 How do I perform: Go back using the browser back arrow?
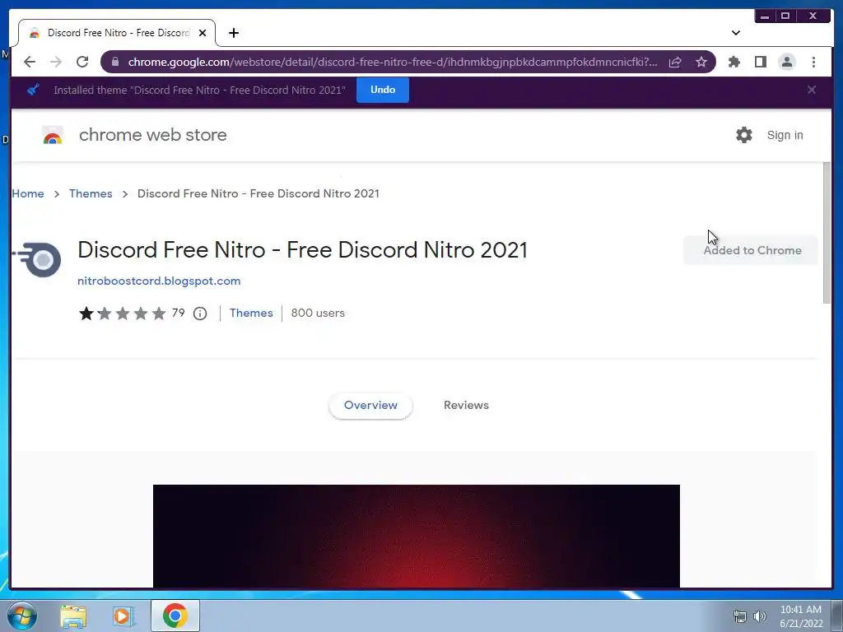(30, 62)
